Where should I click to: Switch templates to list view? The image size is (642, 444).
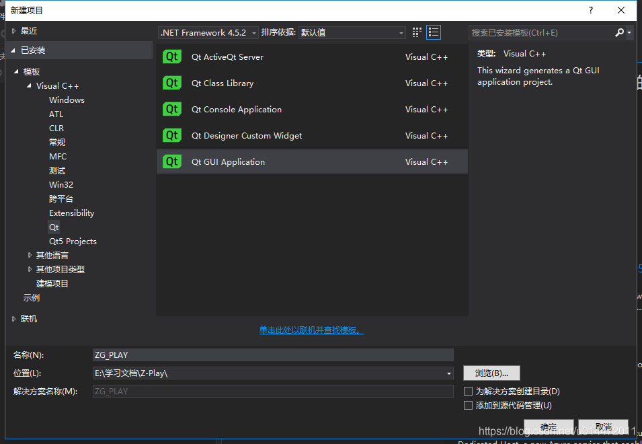433,32
